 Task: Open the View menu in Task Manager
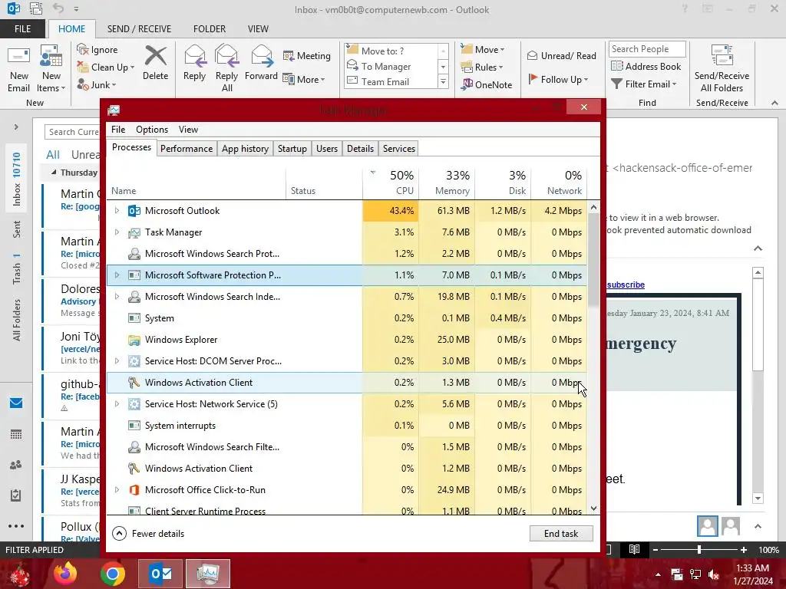(189, 129)
